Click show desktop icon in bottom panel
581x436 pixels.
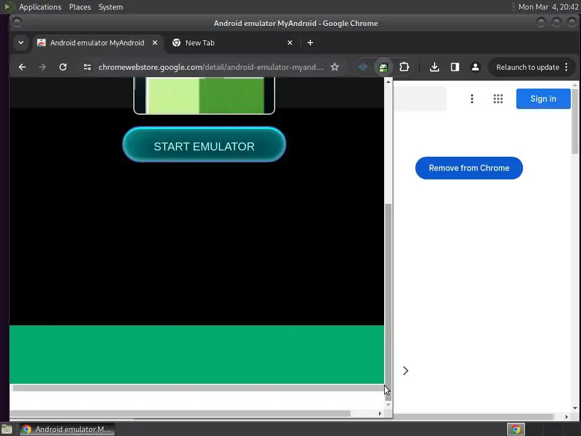pyautogui.click(x=7, y=429)
